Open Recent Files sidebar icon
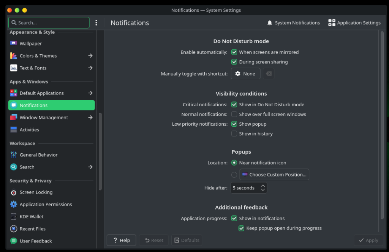This screenshot has height=252, width=389. [x=14, y=229]
